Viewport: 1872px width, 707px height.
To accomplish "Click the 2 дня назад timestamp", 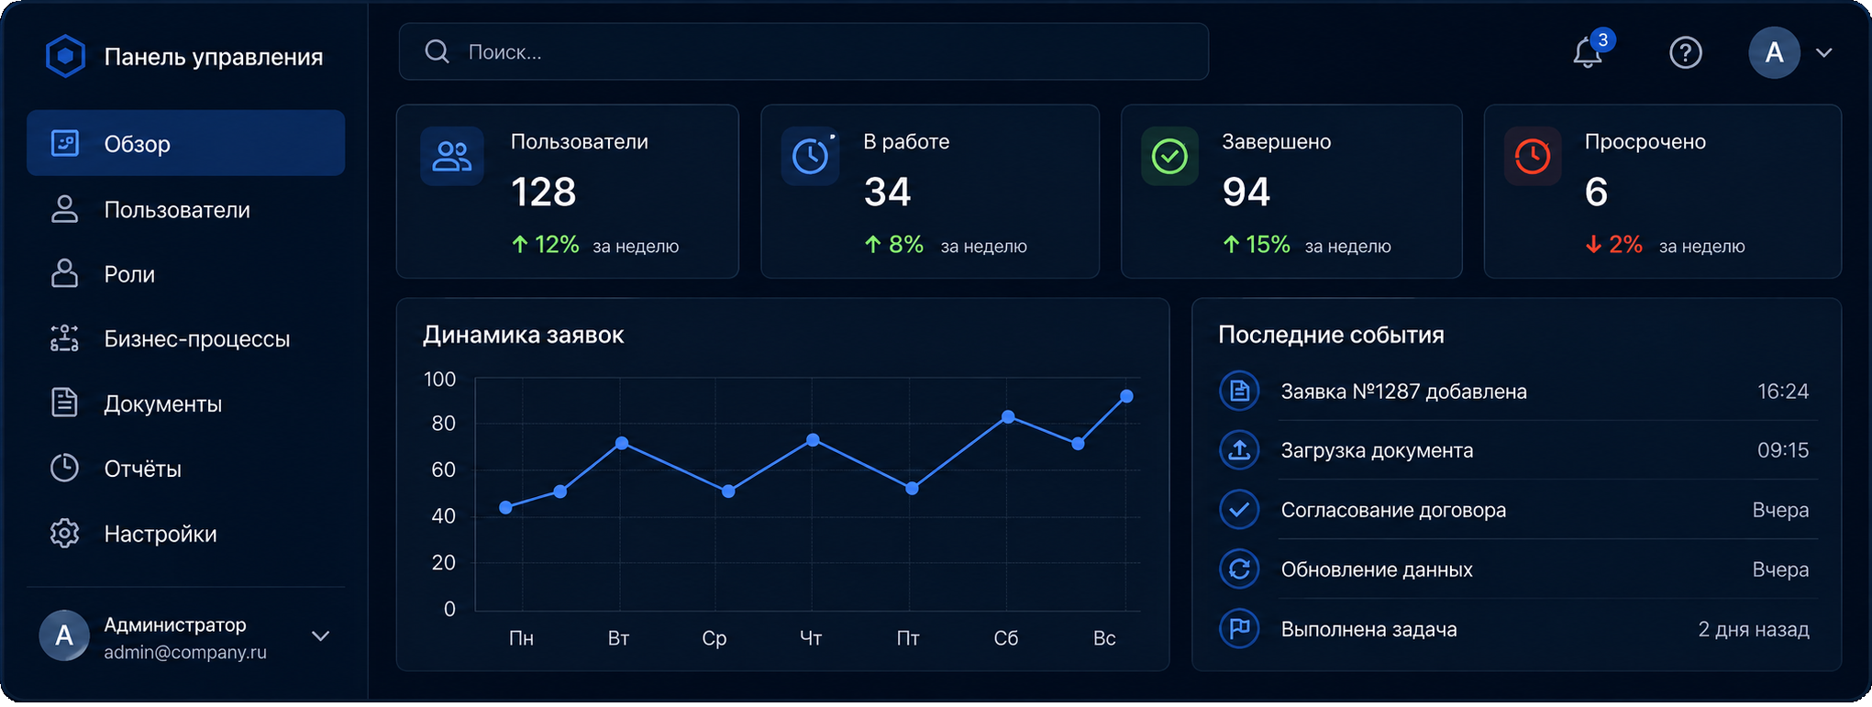I will coord(1754,629).
